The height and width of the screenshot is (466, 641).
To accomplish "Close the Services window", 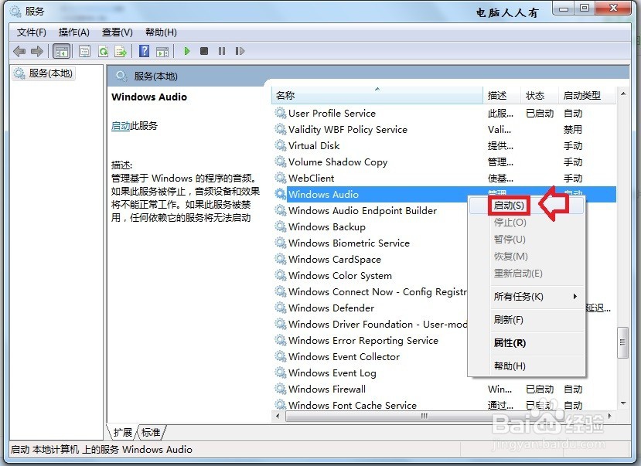I will [x=613, y=9].
